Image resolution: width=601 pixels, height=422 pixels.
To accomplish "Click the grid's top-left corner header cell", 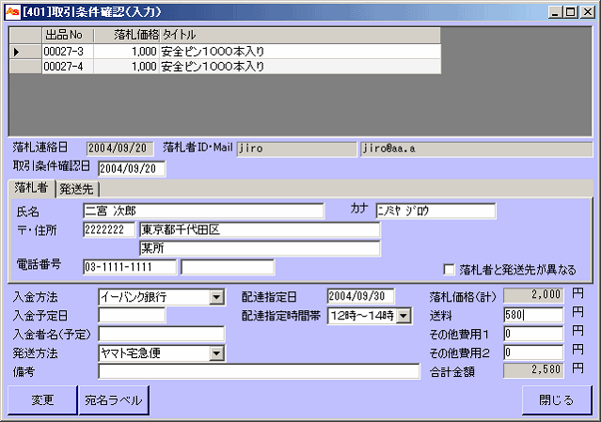I will pos(25,35).
